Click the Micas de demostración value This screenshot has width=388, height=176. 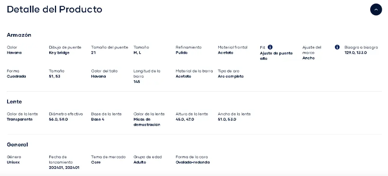tap(147, 122)
